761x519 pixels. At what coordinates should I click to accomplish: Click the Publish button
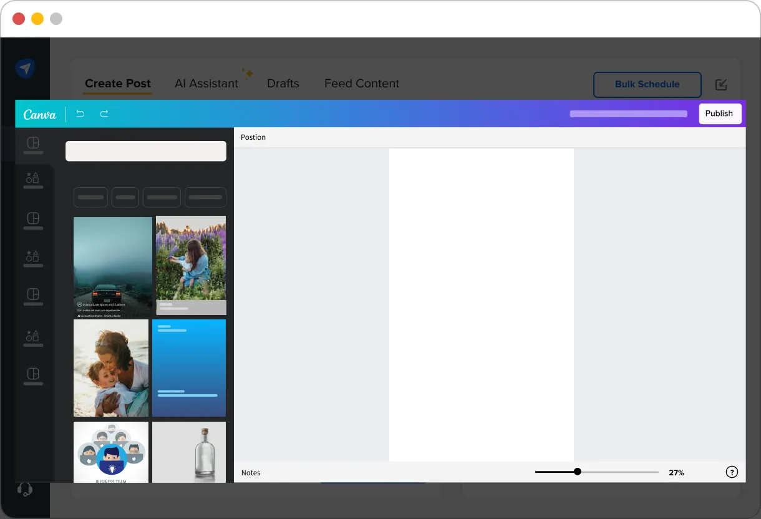[719, 114]
